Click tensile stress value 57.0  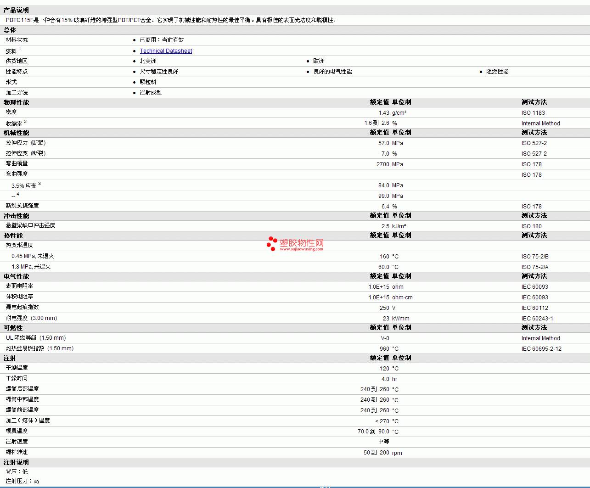coord(384,143)
